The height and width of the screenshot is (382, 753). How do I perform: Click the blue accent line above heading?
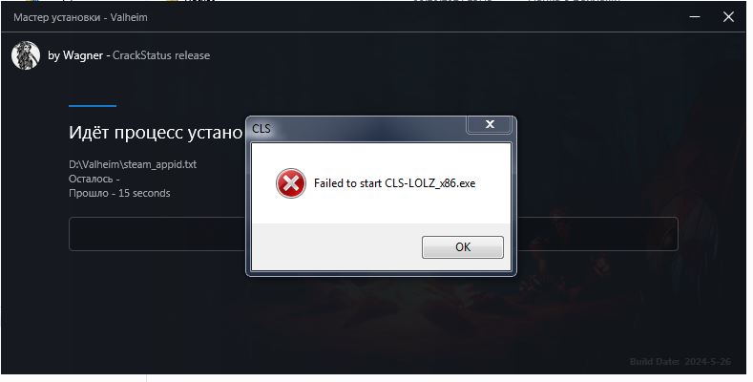pos(93,106)
